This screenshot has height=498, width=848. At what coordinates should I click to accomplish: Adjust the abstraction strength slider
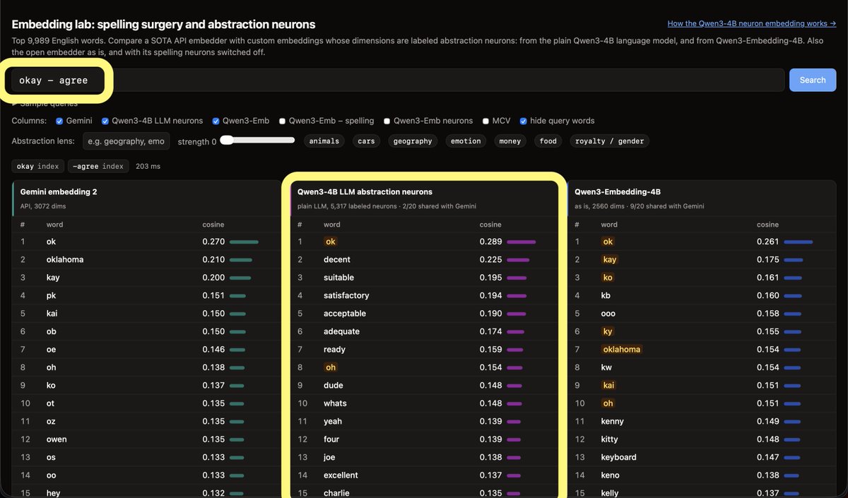pos(258,141)
